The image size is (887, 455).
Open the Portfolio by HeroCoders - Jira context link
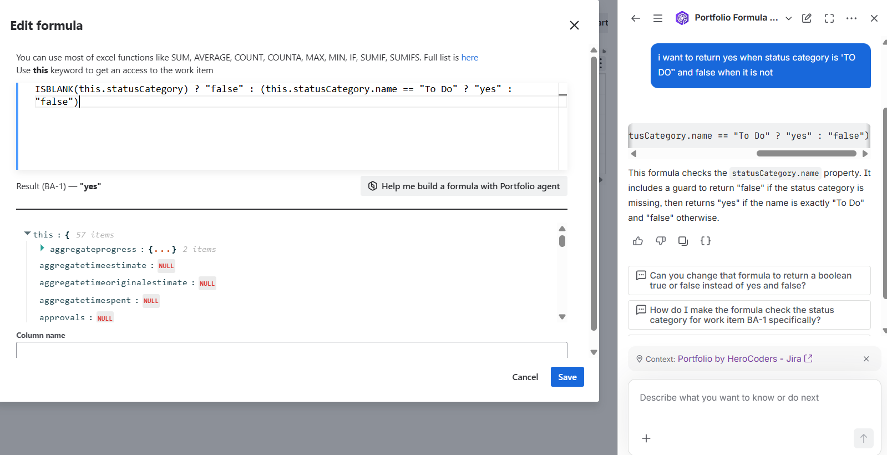click(x=745, y=359)
